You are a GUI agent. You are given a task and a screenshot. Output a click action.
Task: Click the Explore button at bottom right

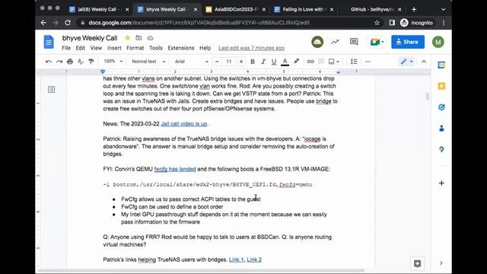[x=418, y=264]
